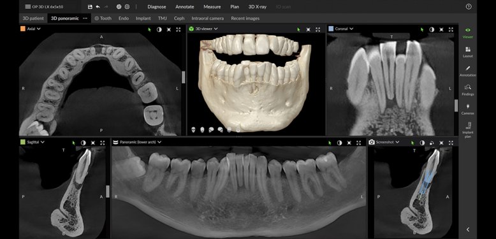Maximize the Screenshot pane to fullscreen
This screenshot has height=239, width=496.
(451, 143)
